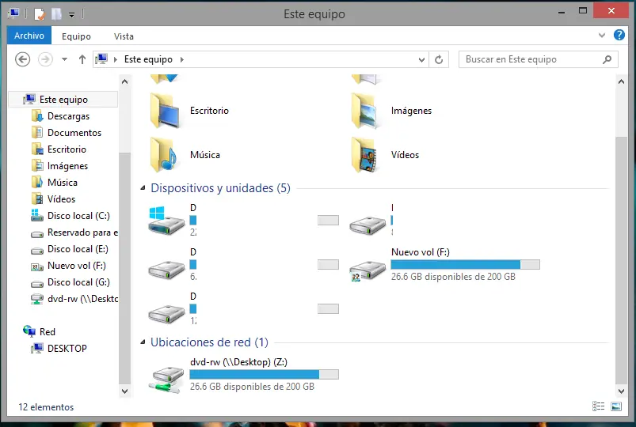The image size is (636, 427).
Task: Open the address bar history dropdown
Action: (x=421, y=59)
